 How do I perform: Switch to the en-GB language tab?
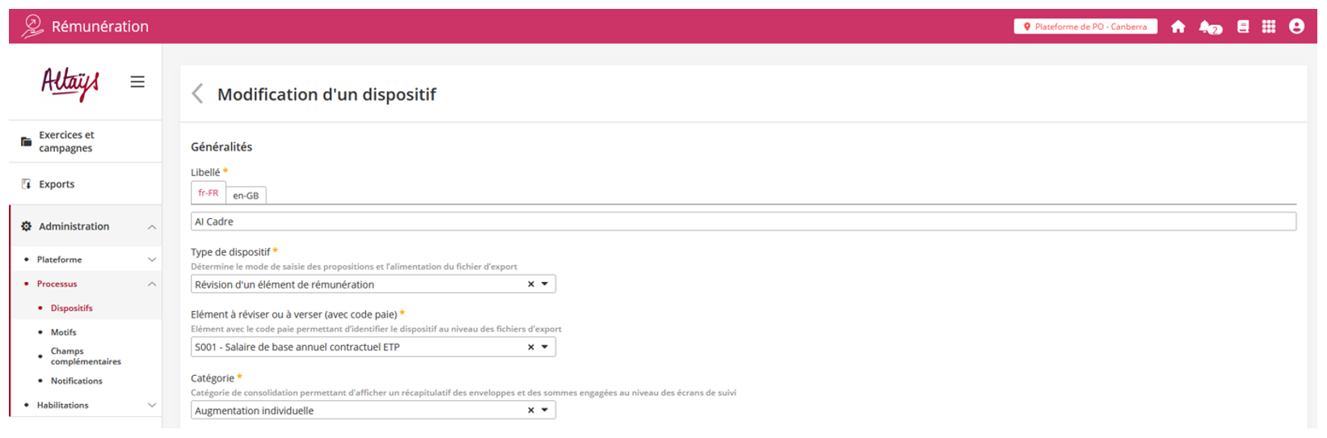(246, 196)
